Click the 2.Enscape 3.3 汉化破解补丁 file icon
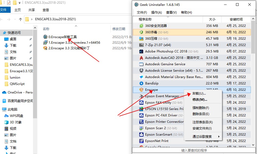 (x=45, y=48)
